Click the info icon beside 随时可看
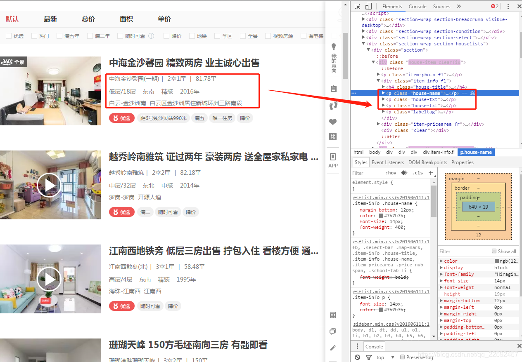The image size is (522, 362). pos(151,36)
